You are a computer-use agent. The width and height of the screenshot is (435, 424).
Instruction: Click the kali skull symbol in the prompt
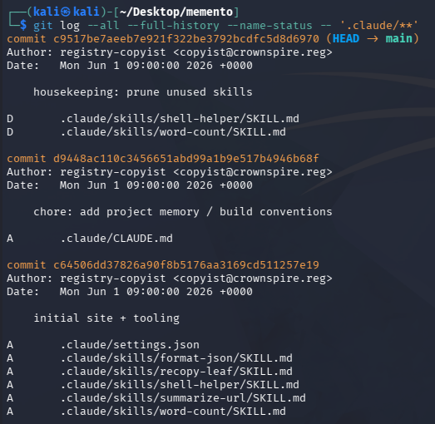pos(66,12)
